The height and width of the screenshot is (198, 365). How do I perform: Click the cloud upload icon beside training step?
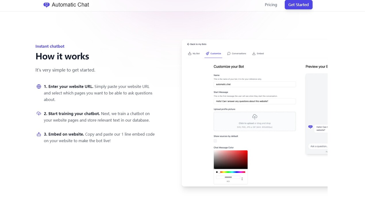pos(39,114)
